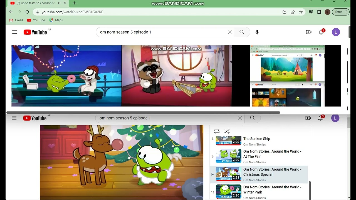Viewport: 356px width, 200px height.
Task: Play 'The Sunken Ship' playlist video
Action: pyautogui.click(x=257, y=139)
